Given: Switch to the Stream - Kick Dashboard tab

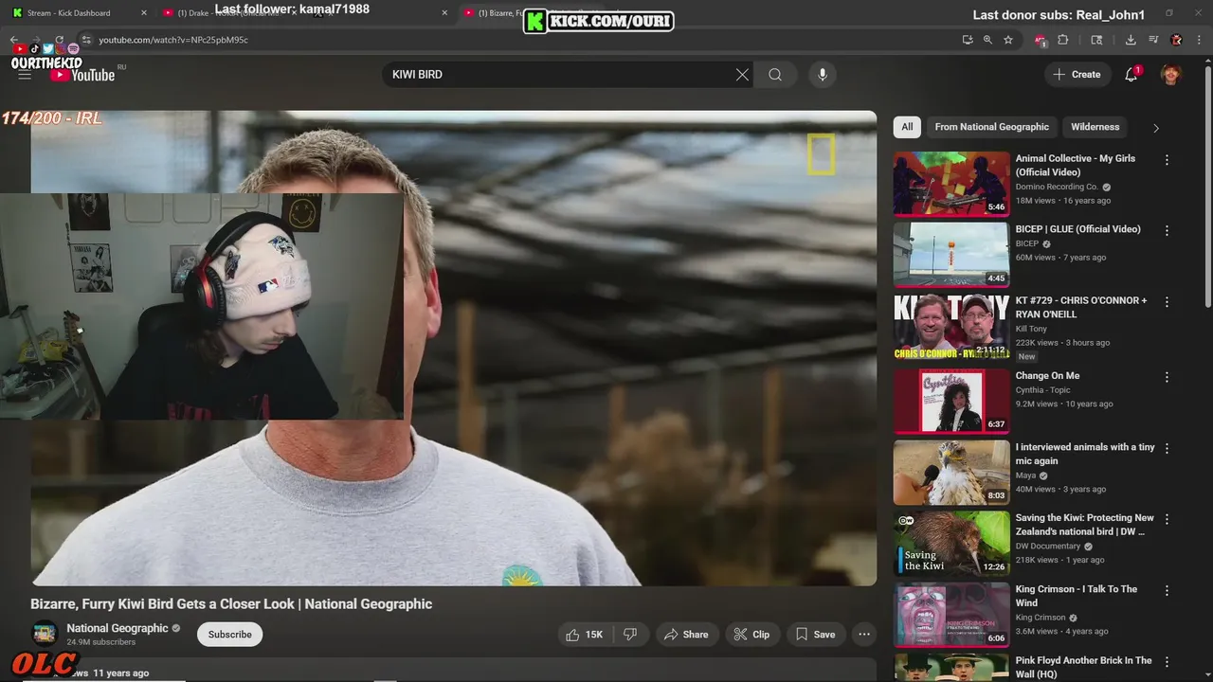Looking at the screenshot, I should pos(76,13).
